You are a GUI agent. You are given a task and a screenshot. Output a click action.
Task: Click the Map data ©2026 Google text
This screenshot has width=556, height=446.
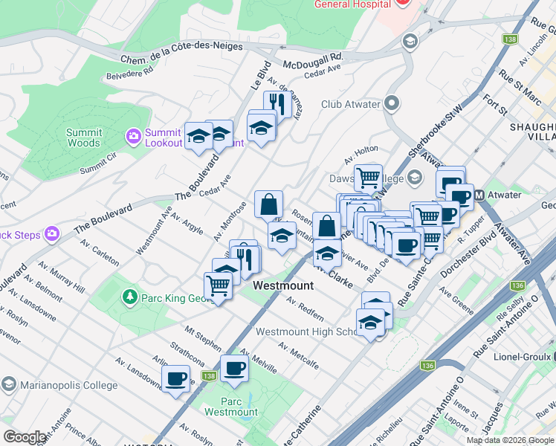pos(510,441)
